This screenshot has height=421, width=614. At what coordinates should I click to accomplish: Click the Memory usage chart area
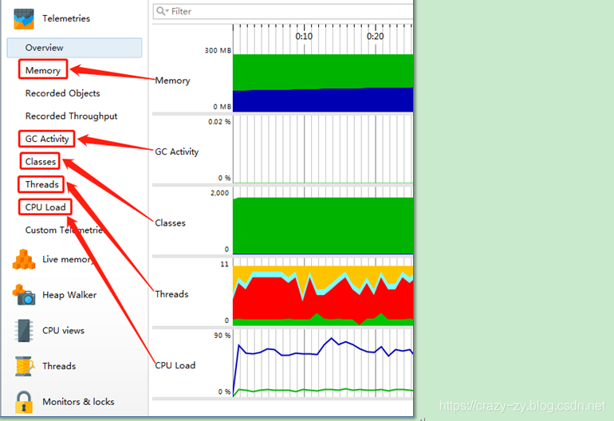323,83
